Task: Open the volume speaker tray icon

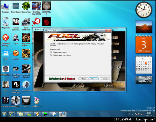Action: click(x=142, y=114)
